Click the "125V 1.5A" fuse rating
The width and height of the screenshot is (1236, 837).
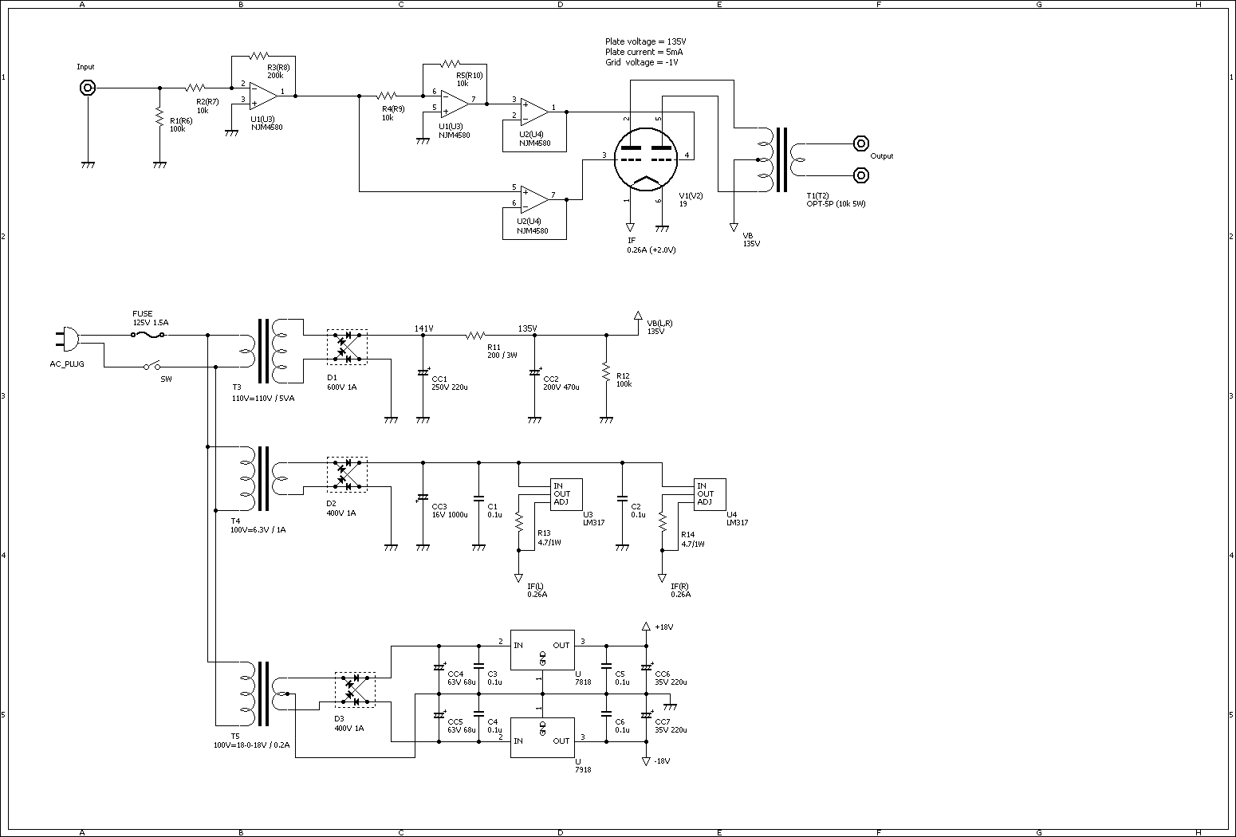click(x=151, y=322)
